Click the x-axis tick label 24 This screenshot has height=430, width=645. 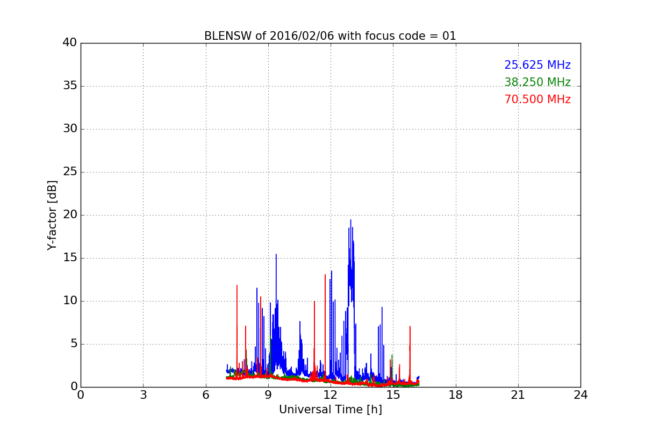click(580, 395)
